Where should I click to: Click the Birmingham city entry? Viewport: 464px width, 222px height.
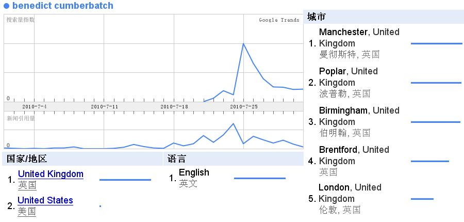pyautogui.click(x=344, y=110)
